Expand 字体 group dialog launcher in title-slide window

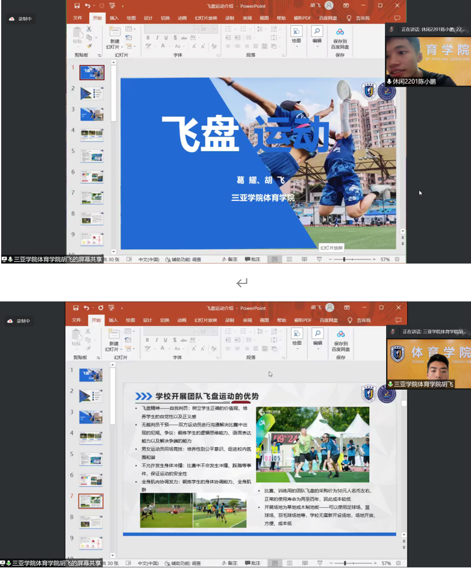(218, 55)
